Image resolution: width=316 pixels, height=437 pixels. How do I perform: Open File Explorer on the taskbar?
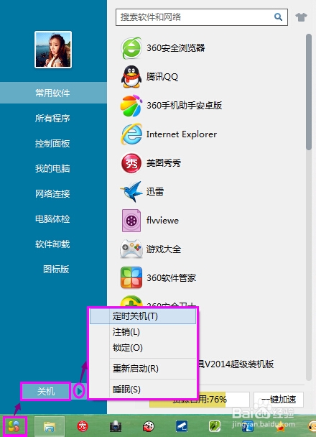pyautogui.click(x=50, y=426)
